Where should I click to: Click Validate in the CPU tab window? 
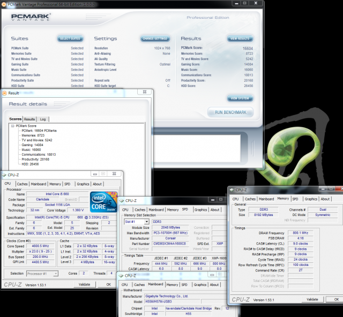85,284
